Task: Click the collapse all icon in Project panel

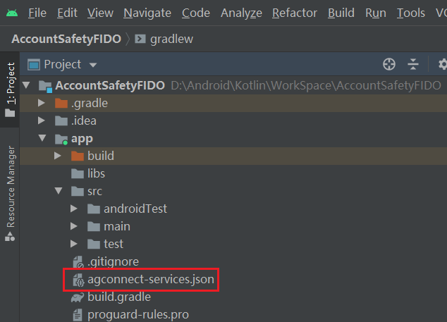Action: [414, 65]
